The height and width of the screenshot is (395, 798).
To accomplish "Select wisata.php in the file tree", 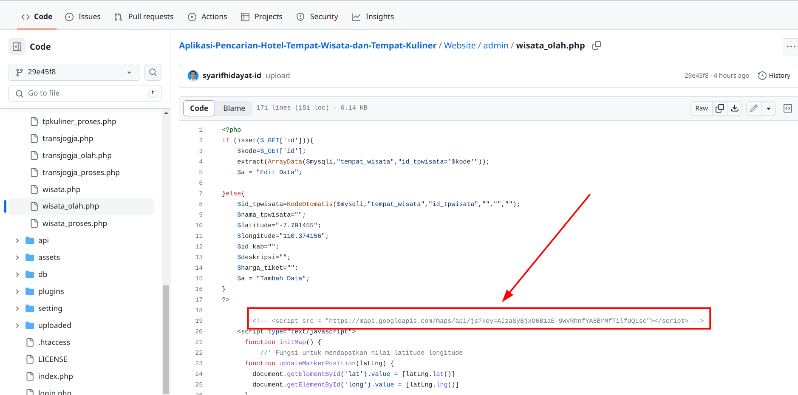I will point(61,189).
